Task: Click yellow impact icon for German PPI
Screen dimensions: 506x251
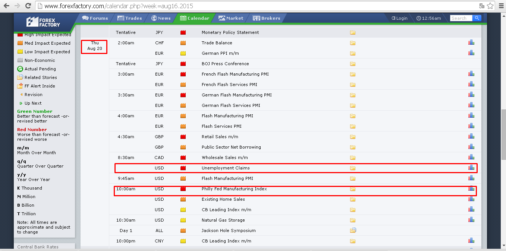Action: coord(183,54)
